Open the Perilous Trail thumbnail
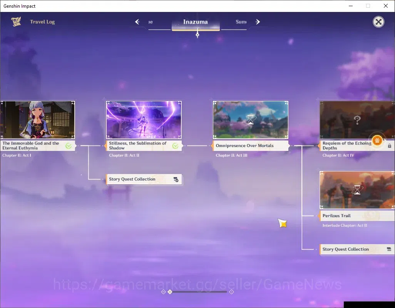395x308 pixels. 357,190
